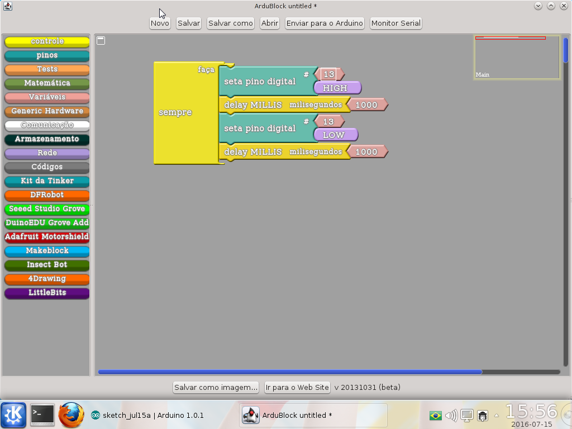This screenshot has height=429, width=572.
Task: Select the delay MILLIS block under LOW
Action: (283, 152)
